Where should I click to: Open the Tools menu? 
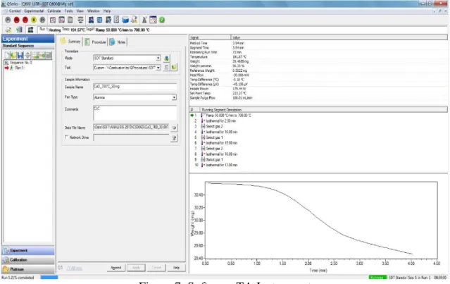(x=68, y=11)
